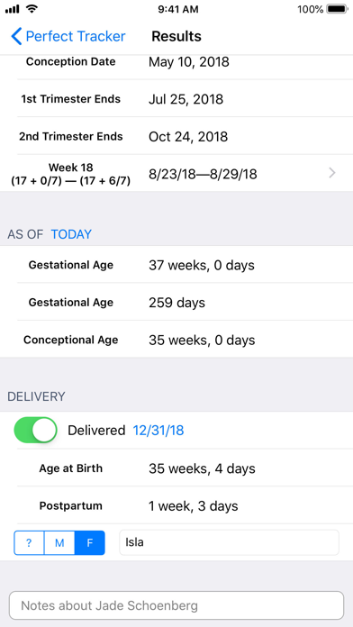Check the battery icon in status bar
Image resolution: width=353 pixels, height=627 pixels.
point(337,9)
